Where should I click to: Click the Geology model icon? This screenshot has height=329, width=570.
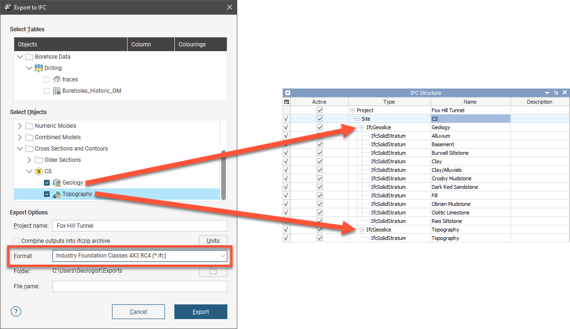pos(57,183)
